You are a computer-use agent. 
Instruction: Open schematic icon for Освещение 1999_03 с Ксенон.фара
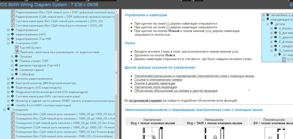[x=13, y=136]
